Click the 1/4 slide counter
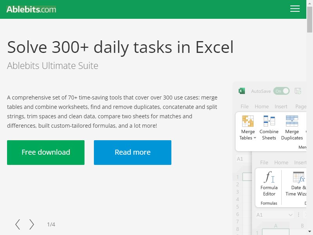 (x=51, y=224)
